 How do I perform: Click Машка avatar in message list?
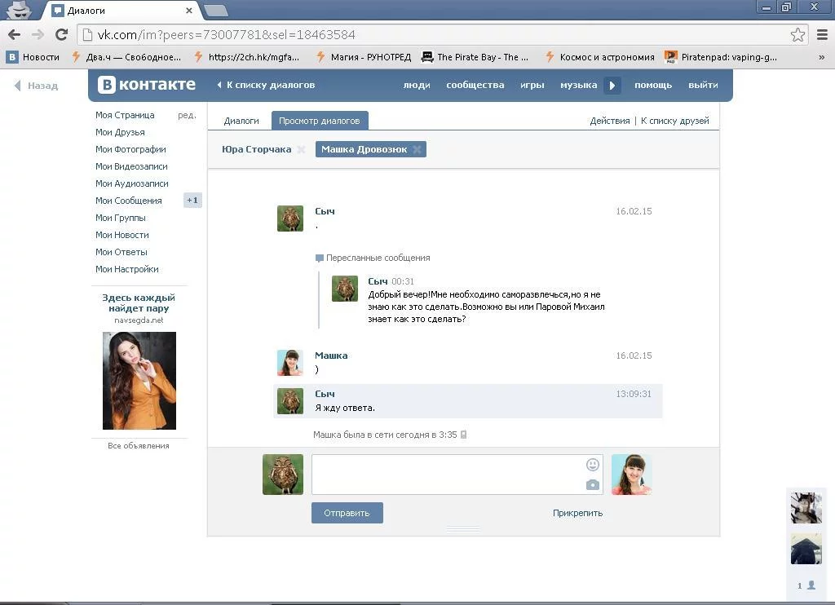pos(290,363)
